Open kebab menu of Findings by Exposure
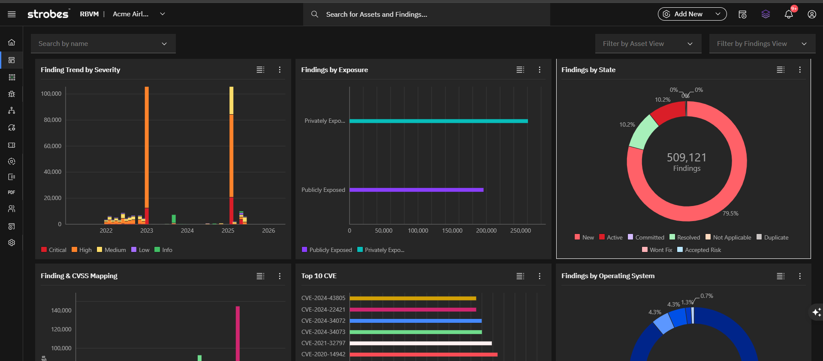This screenshot has width=823, height=361. click(x=540, y=70)
